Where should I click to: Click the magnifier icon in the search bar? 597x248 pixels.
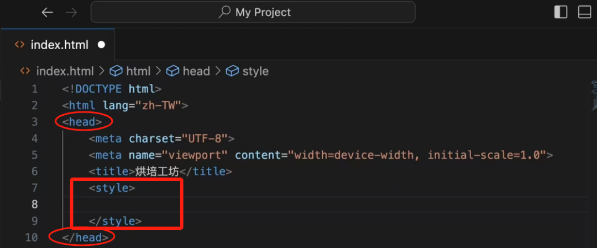(224, 12)
